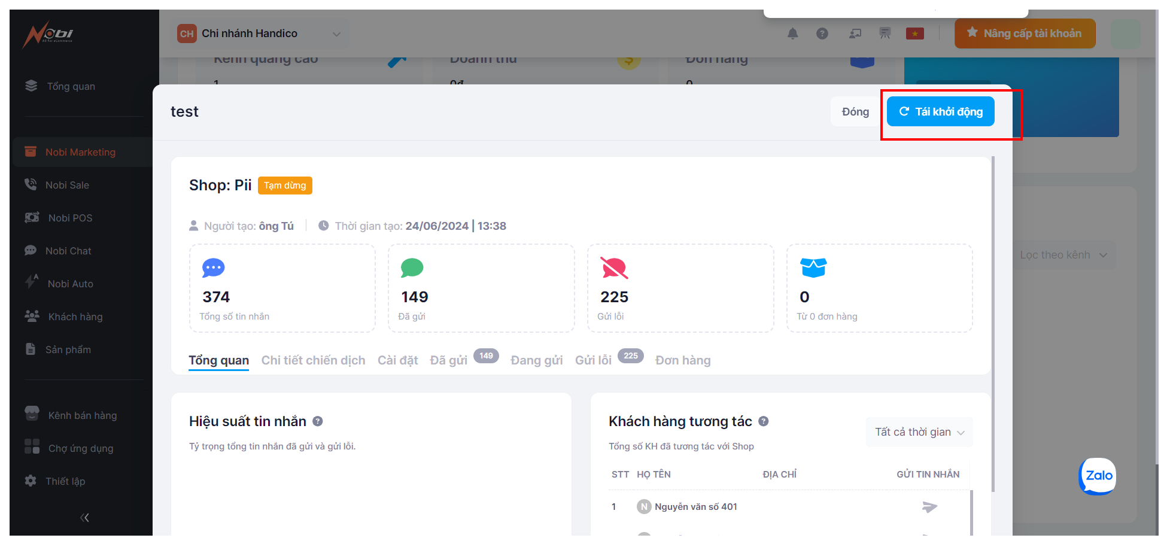Open the Lọc theo kênh filter dropdown
Image resolution: width=1167 pixels, height=544 pixels.
(1063, 255)
